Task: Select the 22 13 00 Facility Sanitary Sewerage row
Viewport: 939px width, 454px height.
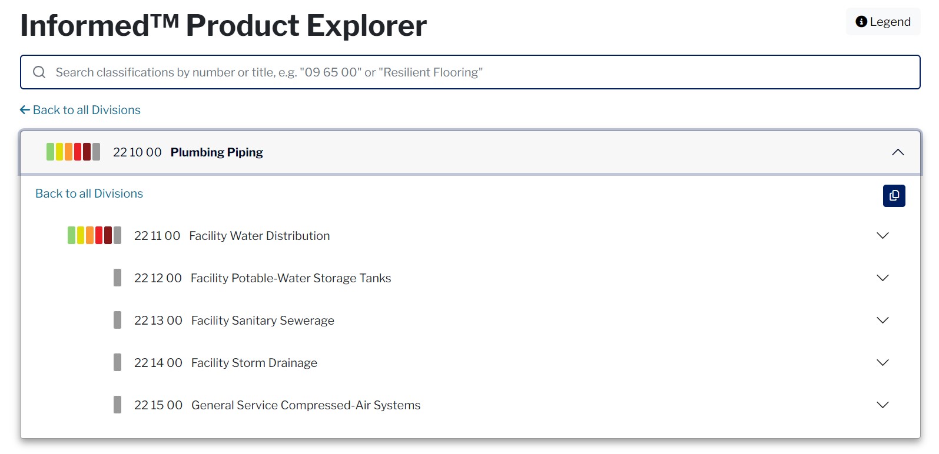Action: pos(263,321)
